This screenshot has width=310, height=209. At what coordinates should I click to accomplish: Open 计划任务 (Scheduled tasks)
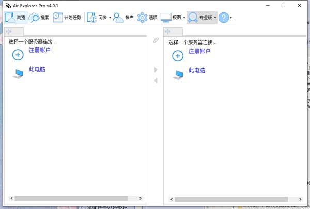67,18
